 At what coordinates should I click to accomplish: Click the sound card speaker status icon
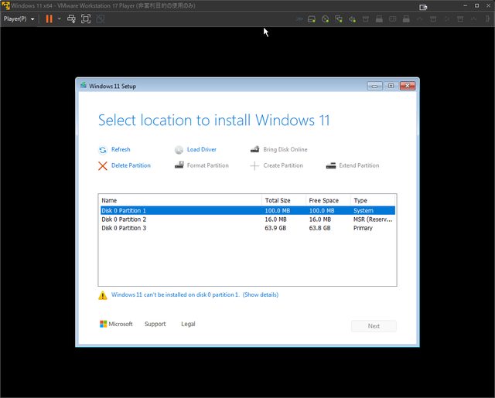tap(352, 19)
